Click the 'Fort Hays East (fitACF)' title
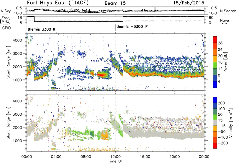This screenshot has height=163, width=236. pyautogui.click(x=58, y=3)
